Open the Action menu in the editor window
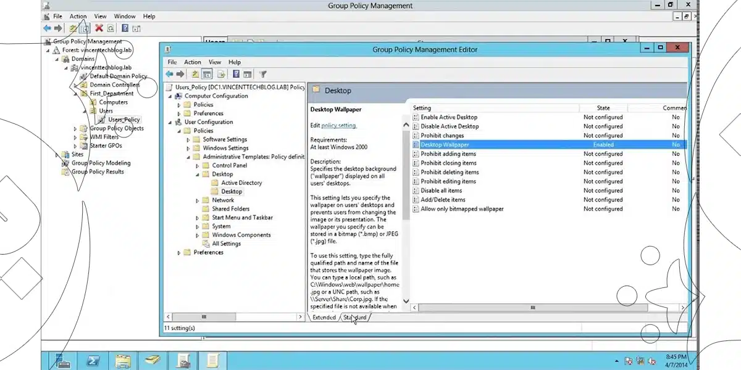The height and width of the screenshot is (370, 741). click(192, 62)
